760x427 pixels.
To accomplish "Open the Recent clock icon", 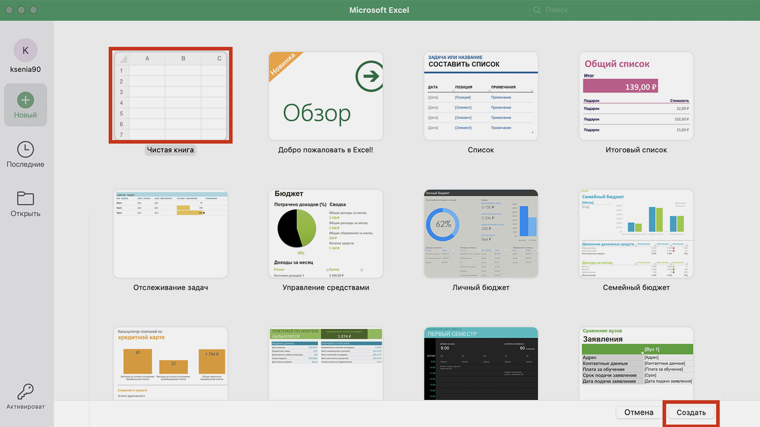I will click(x=25, y=149).
